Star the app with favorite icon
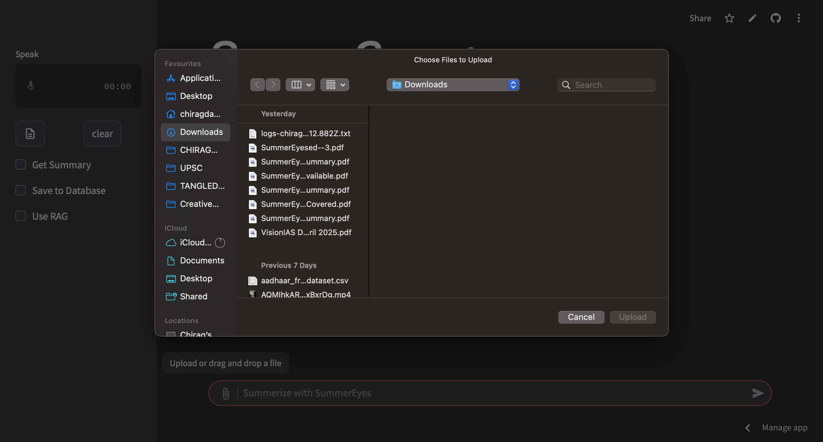This screenshot has height=442, width=823. coord(729,18)
